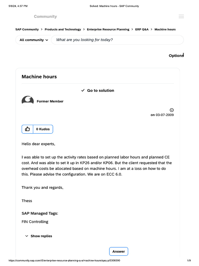This screenshot has width=199, height=266.
Task: Click the thumbs-up kudos icon
Action: [x=27, y=129]
